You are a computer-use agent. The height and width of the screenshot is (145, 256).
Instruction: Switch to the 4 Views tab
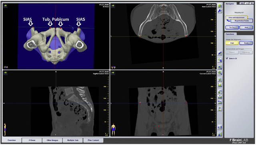click(x=32, y=140)
